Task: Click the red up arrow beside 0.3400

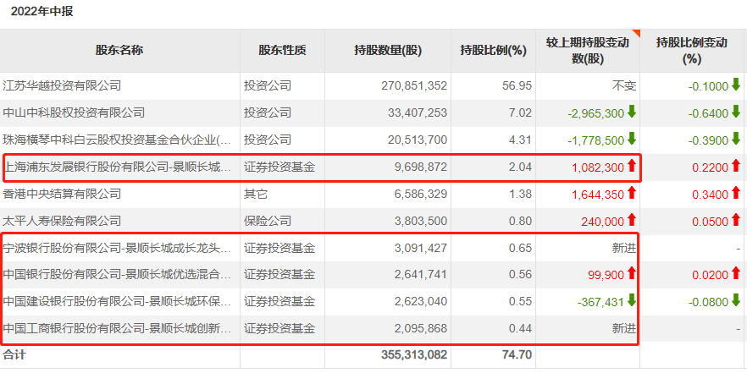Action: (736, 193)
